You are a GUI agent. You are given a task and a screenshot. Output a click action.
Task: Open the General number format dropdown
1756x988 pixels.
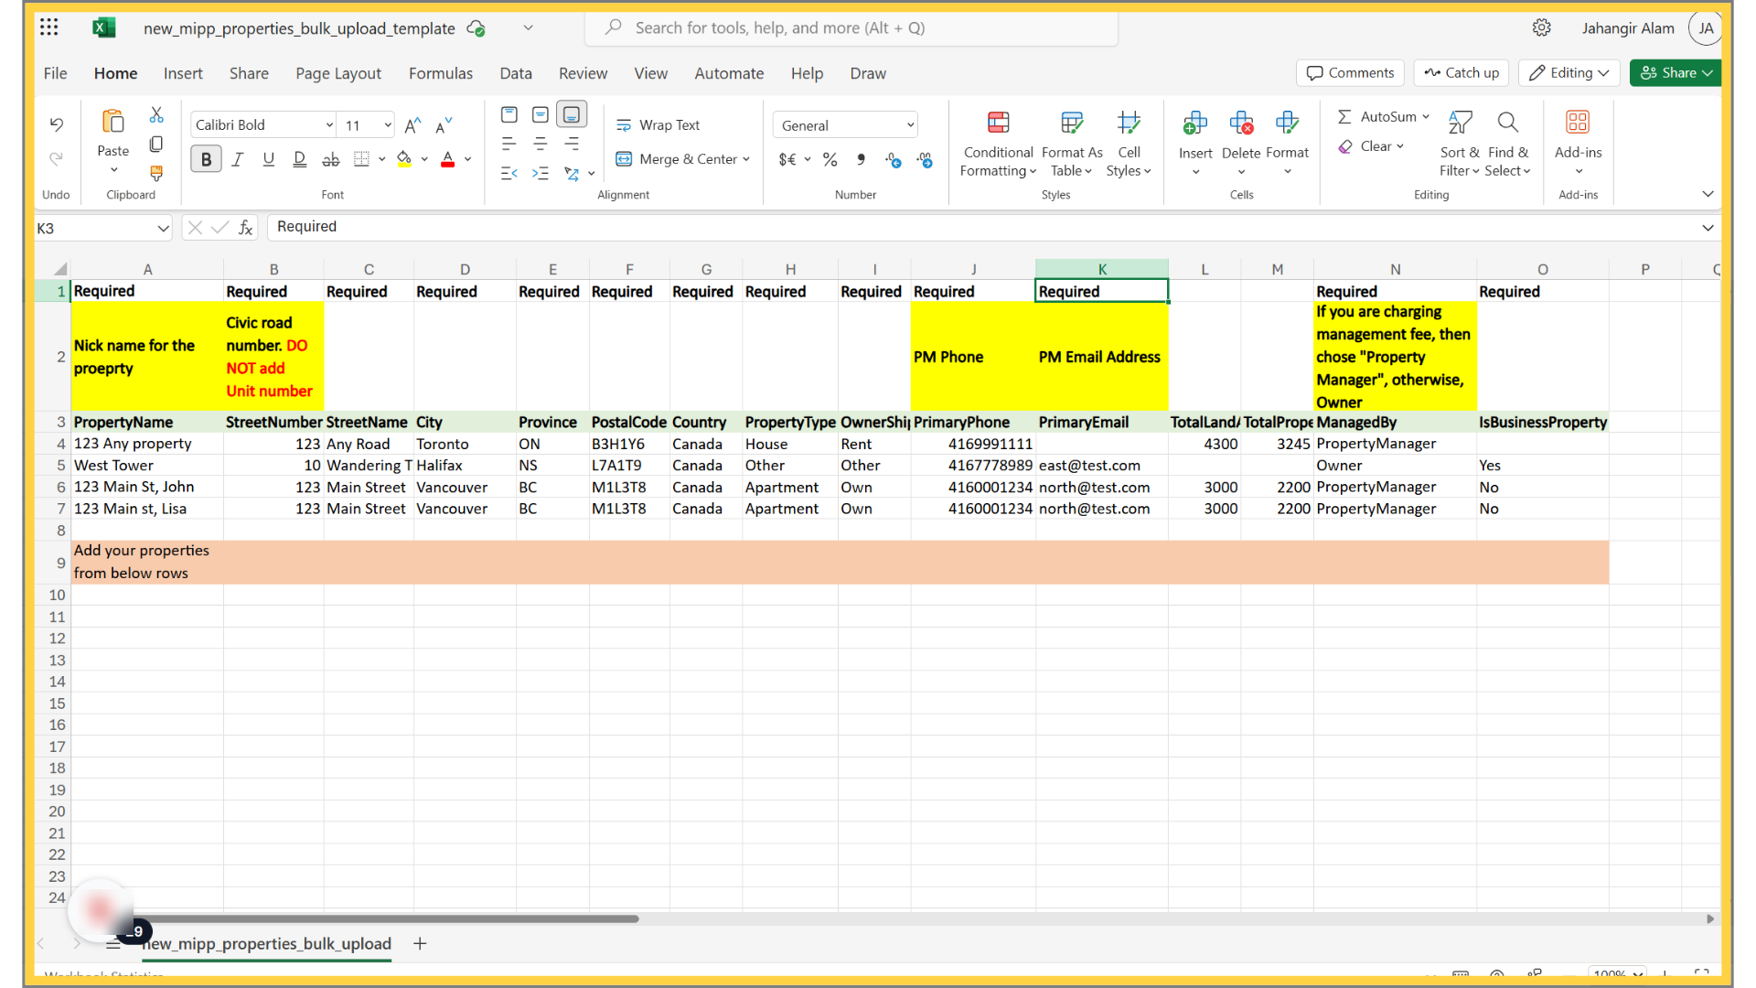[910, 125]
